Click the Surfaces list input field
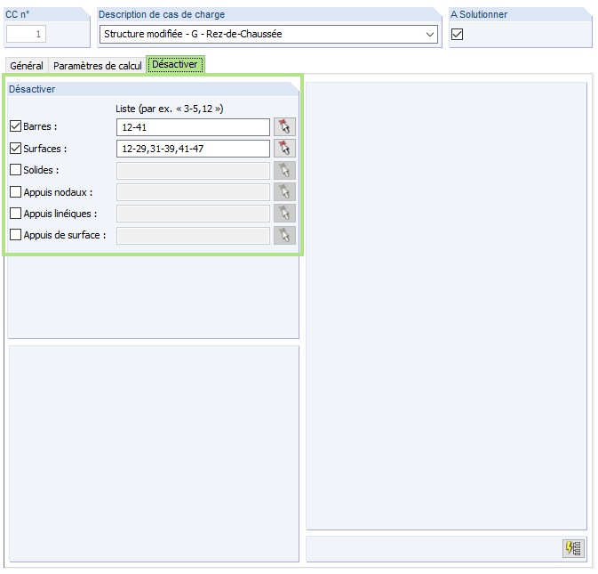 click(193, 149)
